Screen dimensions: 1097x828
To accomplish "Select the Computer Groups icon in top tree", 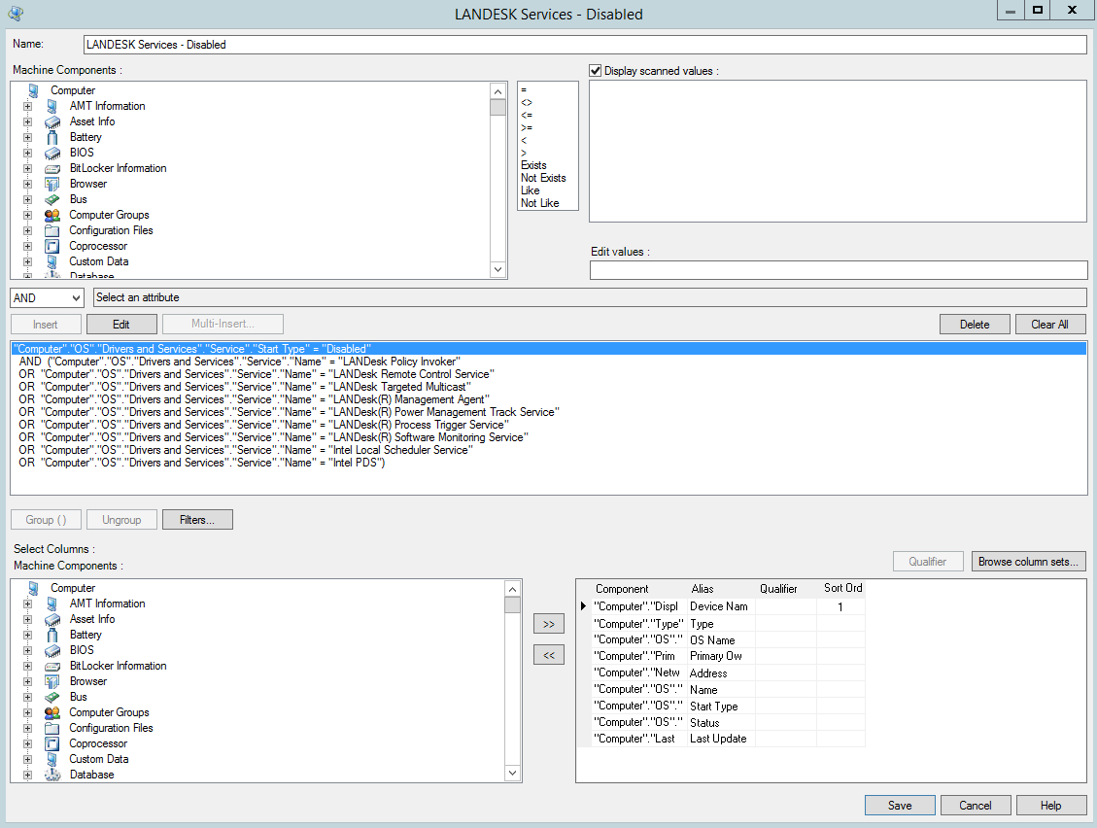I will [x=52, y=215].
